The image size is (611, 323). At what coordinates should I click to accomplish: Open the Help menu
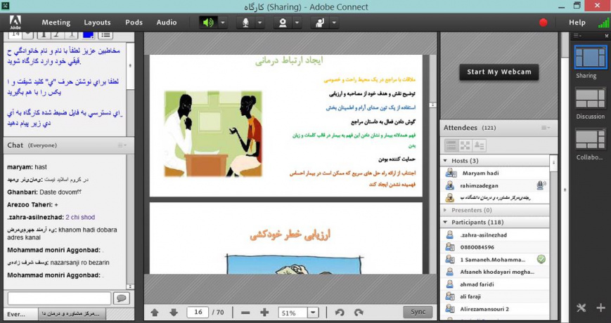pyautogui.click(x=577, y=22)
